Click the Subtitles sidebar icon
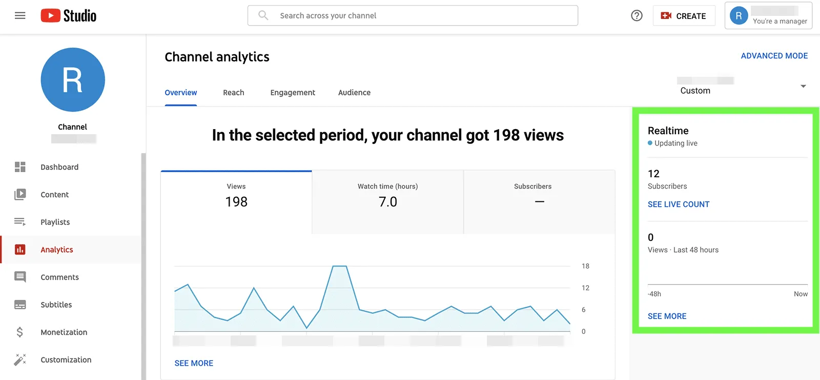 click(x=20, y=305)
